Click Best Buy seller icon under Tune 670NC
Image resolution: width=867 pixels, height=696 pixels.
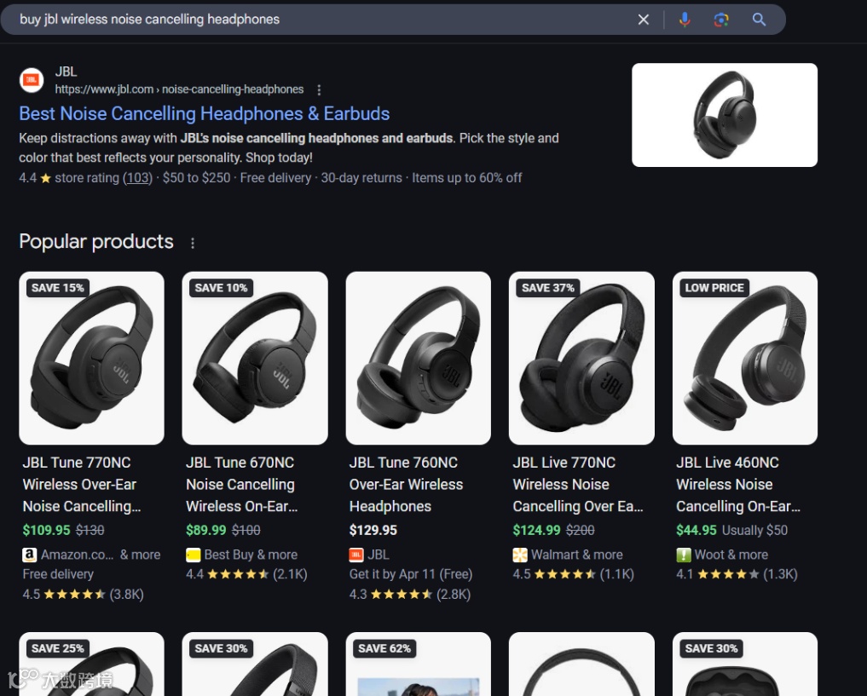tap(193, 555)
